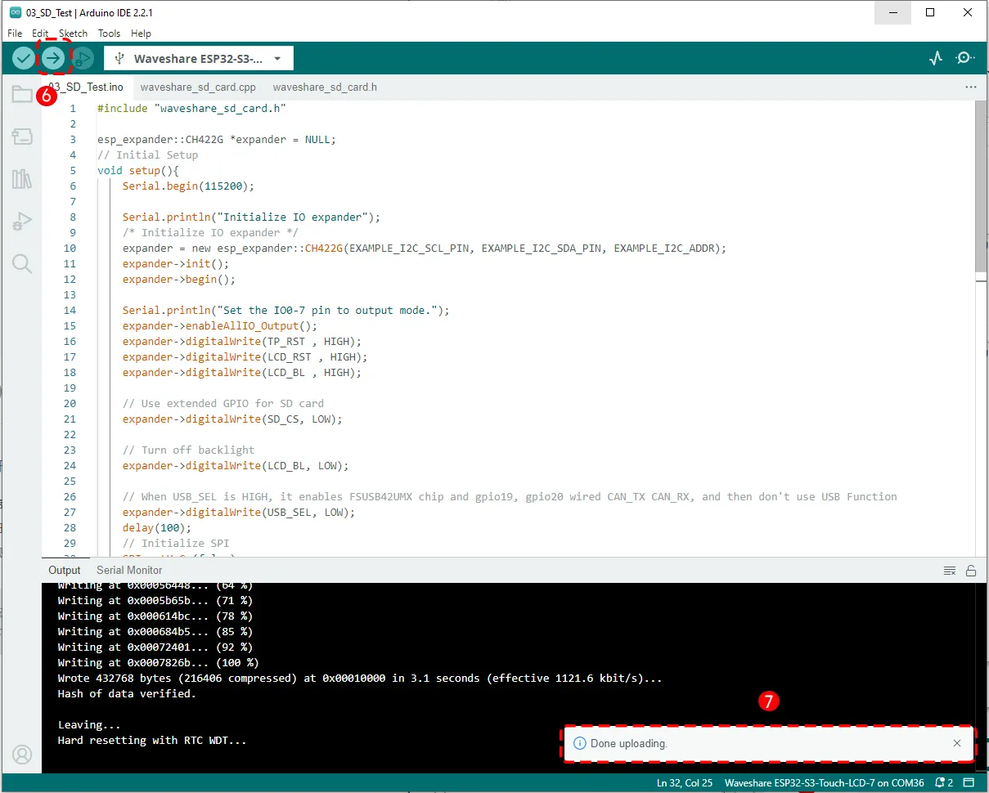989x793 pixels.
Task: Start debugging with the debug button
Action: [x=83, y=58]
